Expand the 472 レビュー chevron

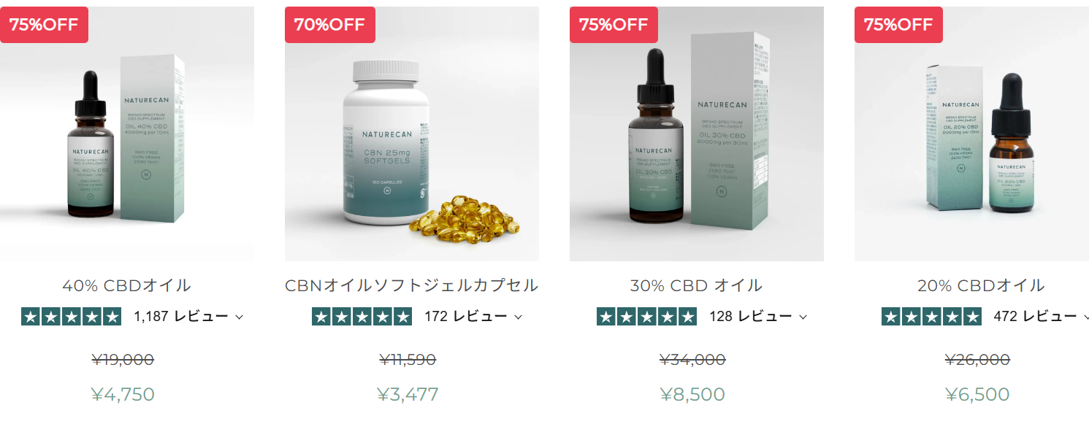(x=1086, y=317)
